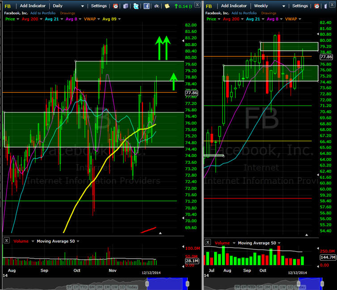Screen dimensions: 337x290
Task: Close the Daily chart panel
Action: click(x=197, y=4)
